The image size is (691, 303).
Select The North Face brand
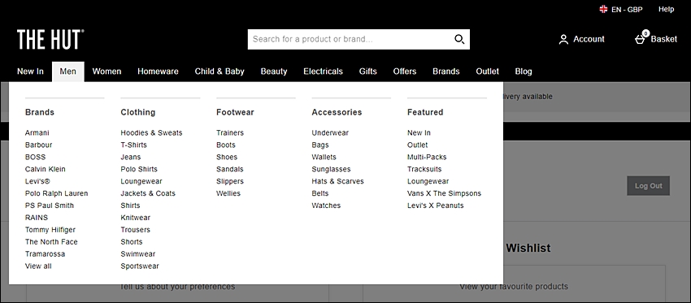tap(51, 242)
